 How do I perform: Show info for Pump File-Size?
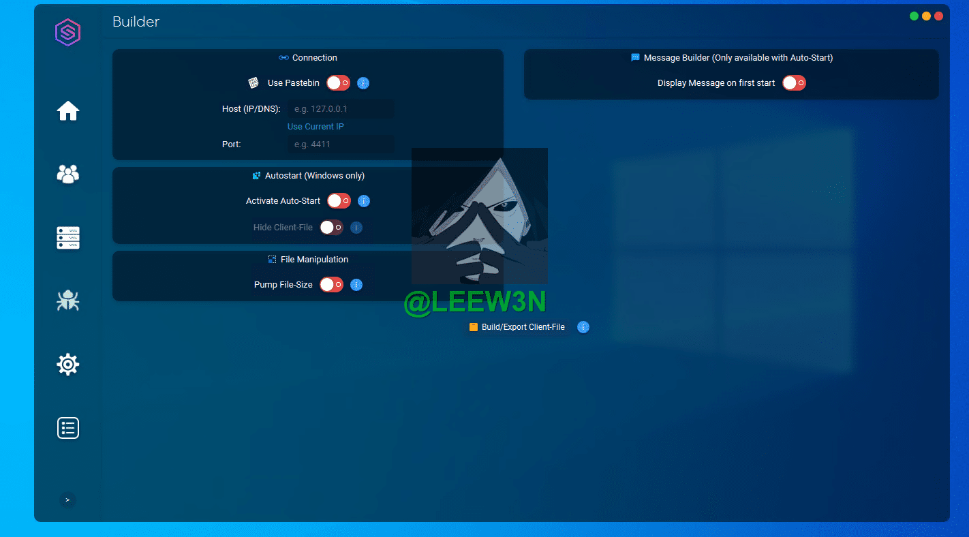[356, 285]
